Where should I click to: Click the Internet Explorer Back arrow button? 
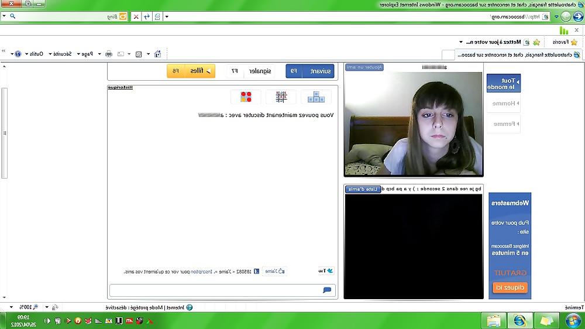[x=578, y=16]
